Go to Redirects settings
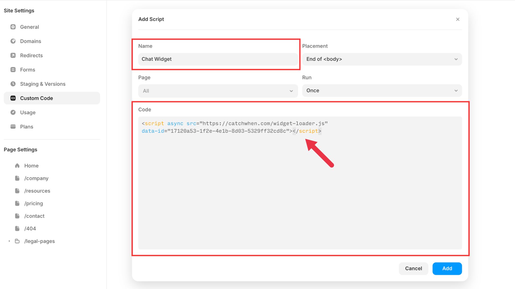 52,55
